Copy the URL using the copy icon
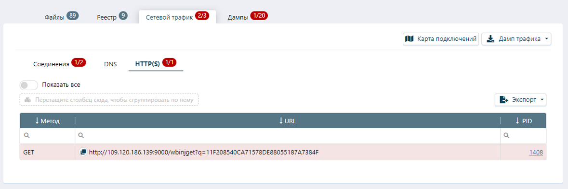The width and height of the screenshot is (568, 189). pyautogui.click(x=82, y=152)
